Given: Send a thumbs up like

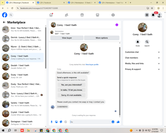Looking at the screenshot, I should 118,122.
